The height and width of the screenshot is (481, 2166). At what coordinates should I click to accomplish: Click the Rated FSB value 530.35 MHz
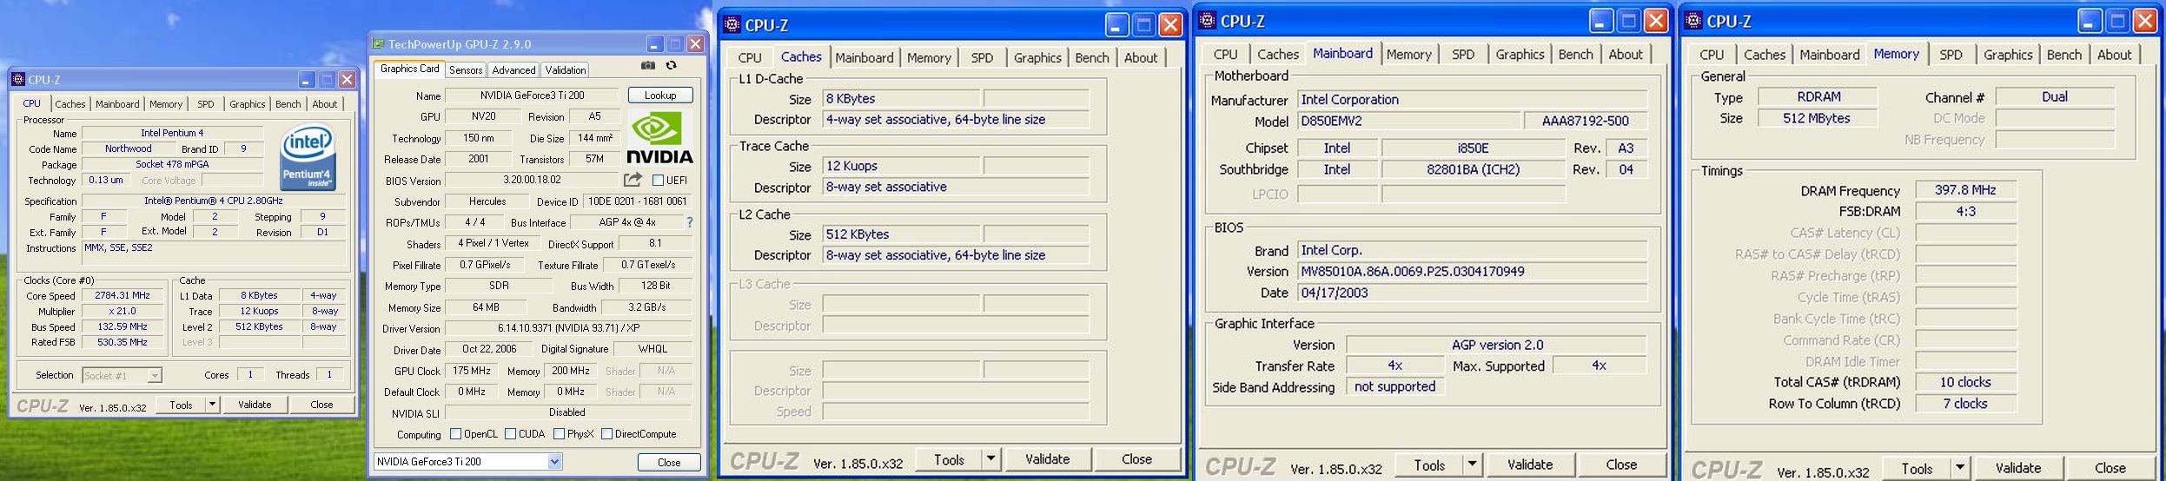[x=122, y=343]
